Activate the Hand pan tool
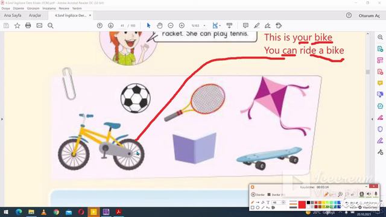 [159, 25]
